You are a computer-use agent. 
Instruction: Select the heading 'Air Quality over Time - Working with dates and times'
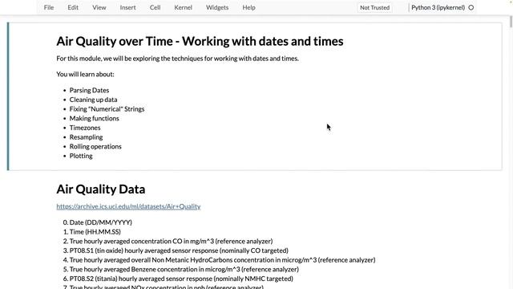(x=200, y=41)
